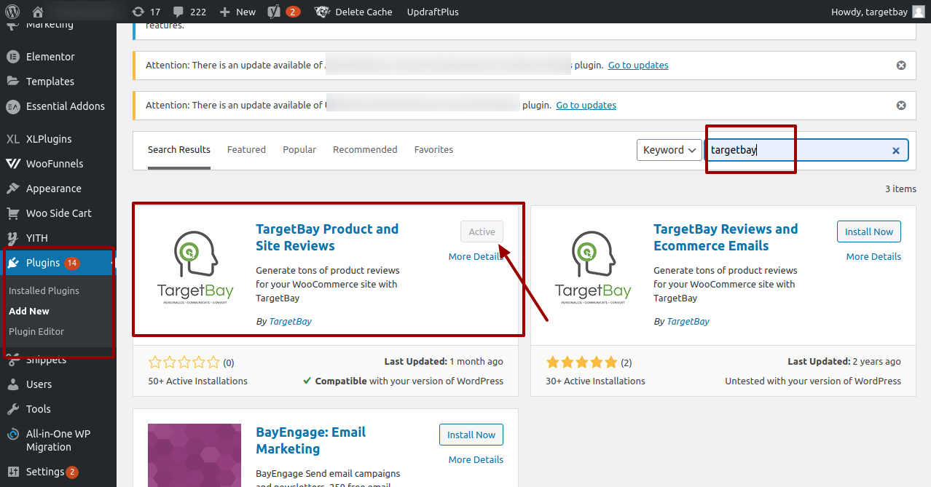This screenshot has height=487, width=931.
Task: Switch to the Favorites tab
Action: pyautogui.click(x=433, y=150)
